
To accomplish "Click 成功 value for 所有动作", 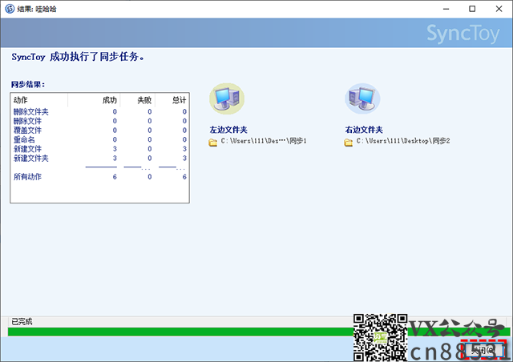I will pyautogui.click(x=115, y=177).
